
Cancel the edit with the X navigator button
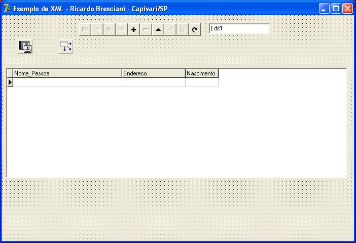pyautogui.click(x=183, y=29)
